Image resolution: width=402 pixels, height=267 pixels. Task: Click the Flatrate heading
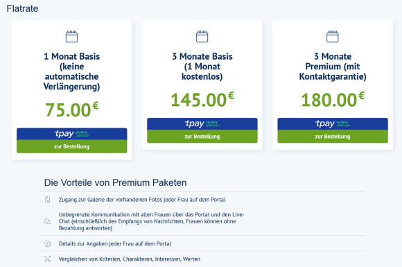[22, 8]
